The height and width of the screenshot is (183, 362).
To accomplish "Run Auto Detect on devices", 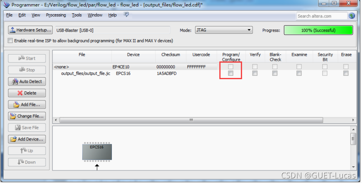I will tap(27, 81).
